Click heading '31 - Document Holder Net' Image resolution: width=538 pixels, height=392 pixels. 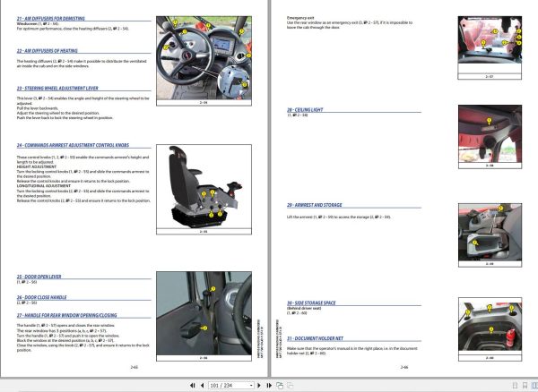coord(316,338)
